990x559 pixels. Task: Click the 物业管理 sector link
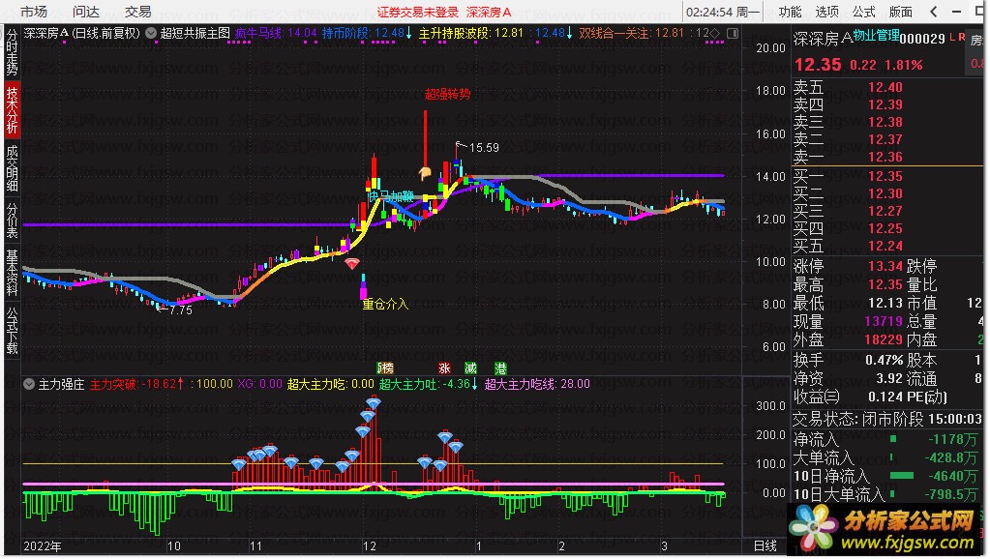(877, 36)
